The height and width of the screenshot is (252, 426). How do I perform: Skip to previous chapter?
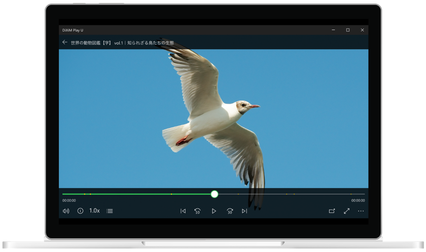[x=183, y=211]
